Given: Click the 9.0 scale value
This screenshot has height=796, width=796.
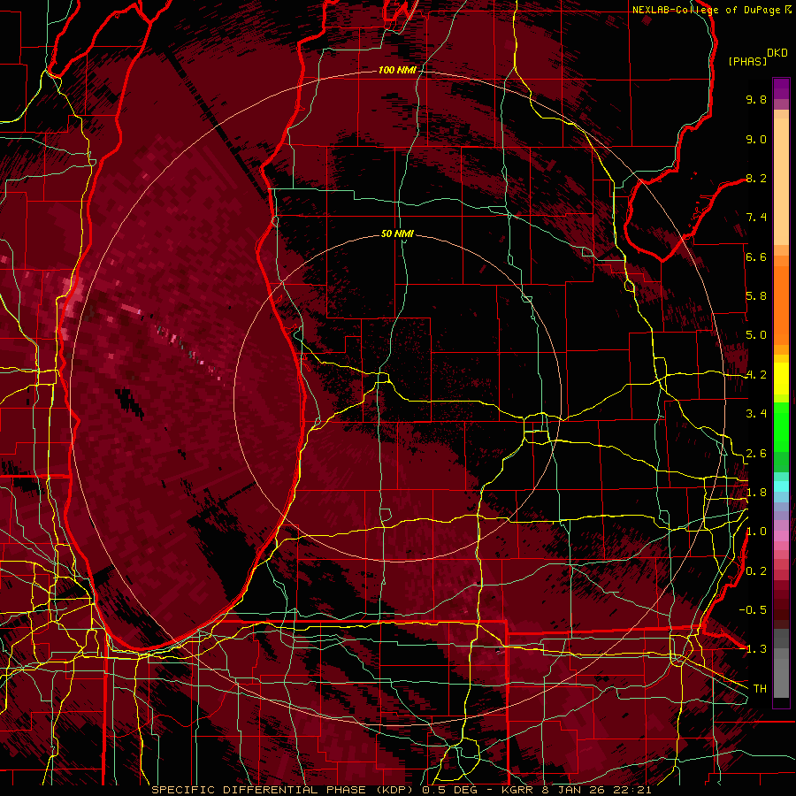Looking at the screenshot, I should tap(756, 139).
